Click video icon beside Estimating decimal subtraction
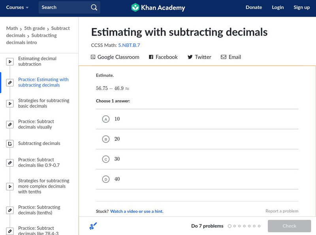Image resolution: width=316 pixels, height=235 pixels. (x=10, y=62)
